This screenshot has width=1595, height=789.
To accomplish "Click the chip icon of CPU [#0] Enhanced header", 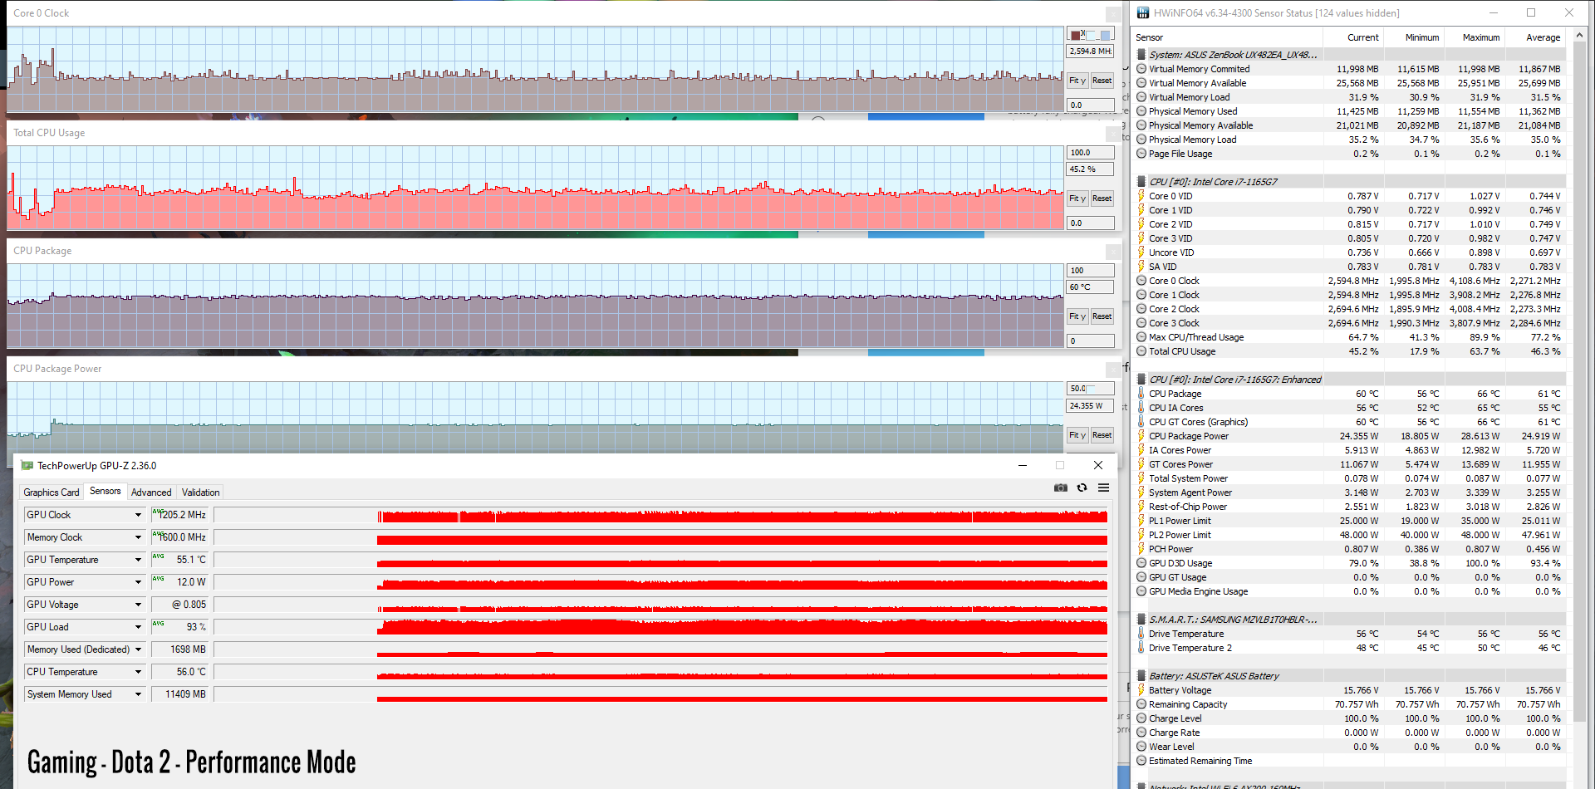I will pyautogui.click(x=1141, y=379).
